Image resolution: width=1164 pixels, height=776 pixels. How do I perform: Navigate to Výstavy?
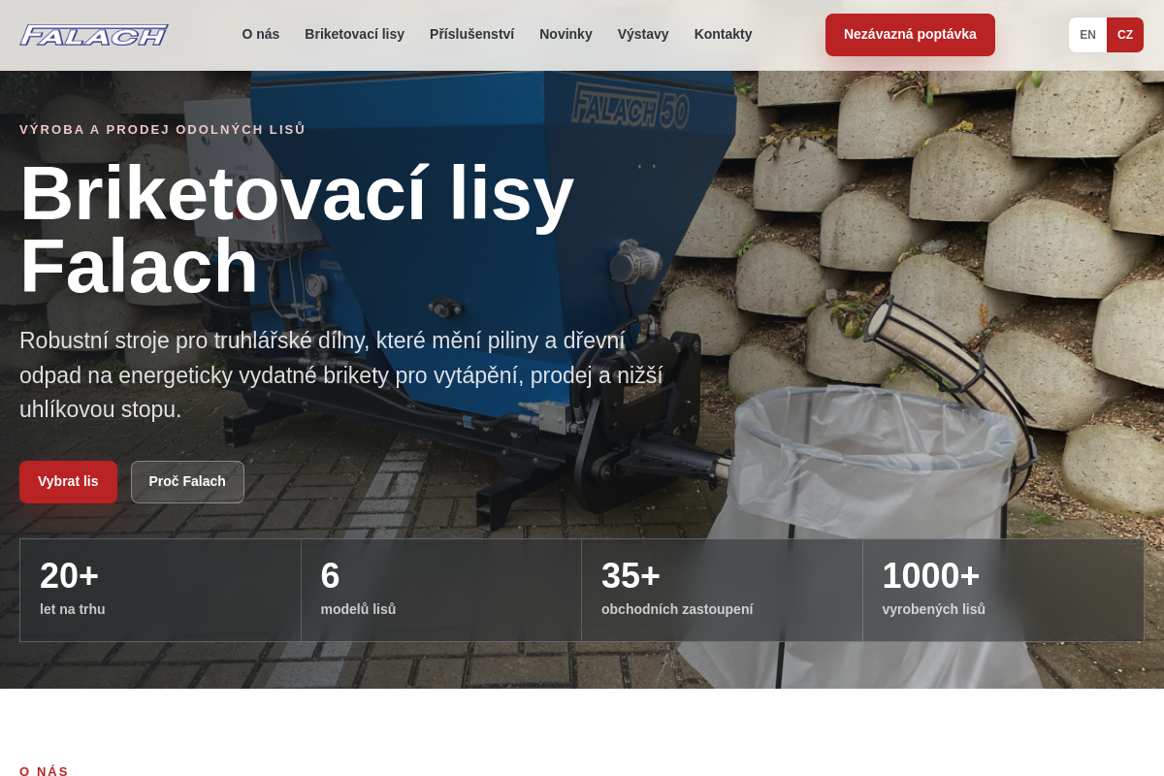point(643,34)
